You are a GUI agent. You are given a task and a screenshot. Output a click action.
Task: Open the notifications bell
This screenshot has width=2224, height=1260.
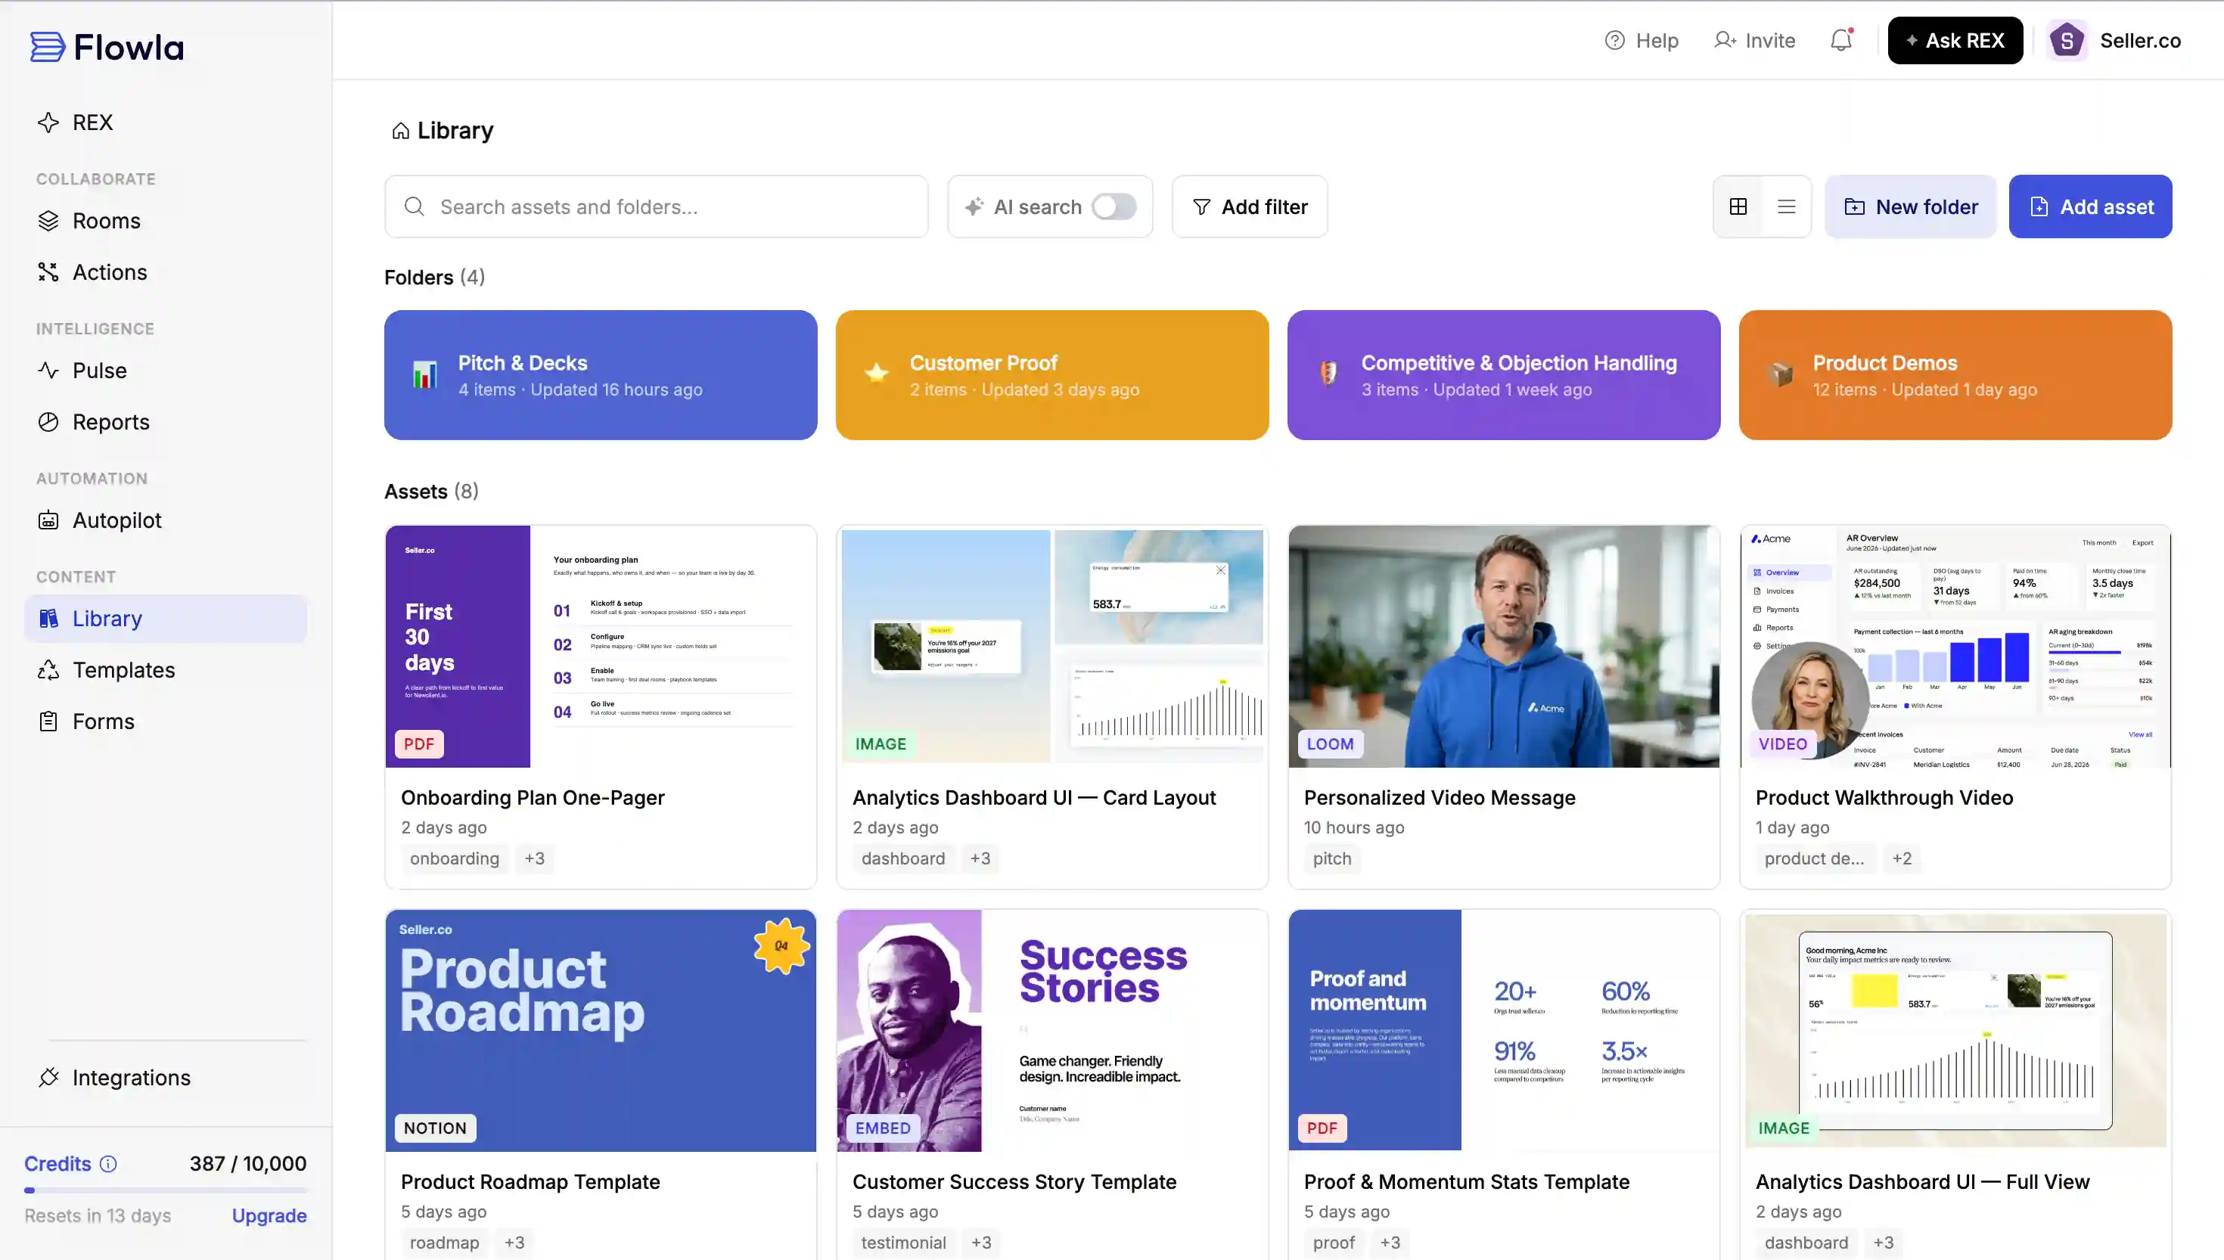click(x=1840, y=40)
